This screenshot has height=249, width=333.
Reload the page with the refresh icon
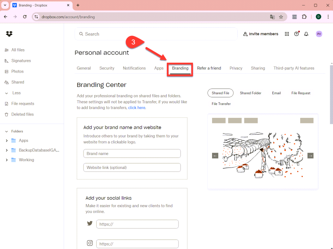click(25, 17)
